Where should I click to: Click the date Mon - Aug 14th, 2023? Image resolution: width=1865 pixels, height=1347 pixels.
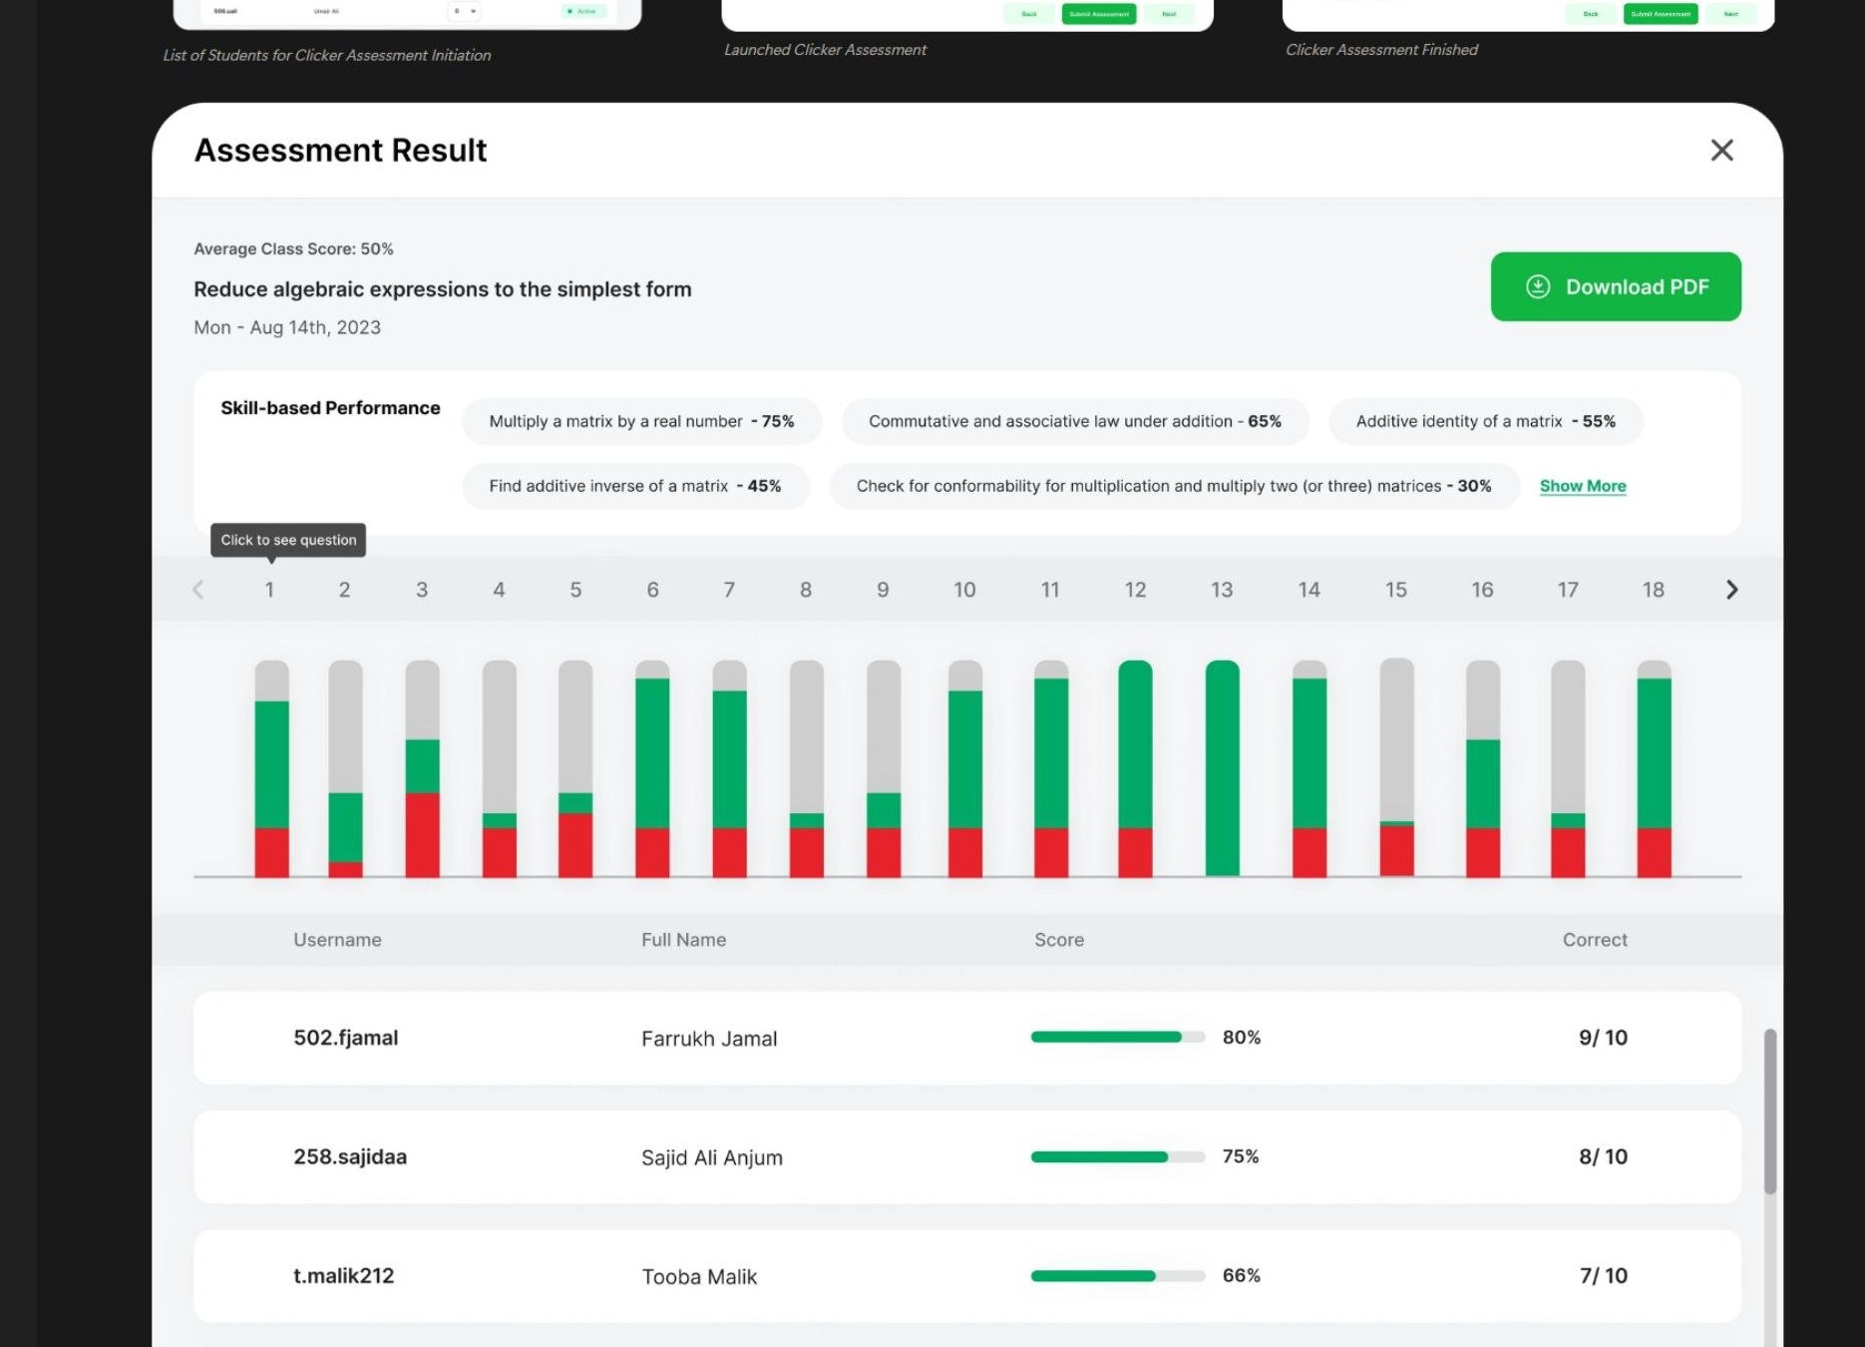click(287, 327)
